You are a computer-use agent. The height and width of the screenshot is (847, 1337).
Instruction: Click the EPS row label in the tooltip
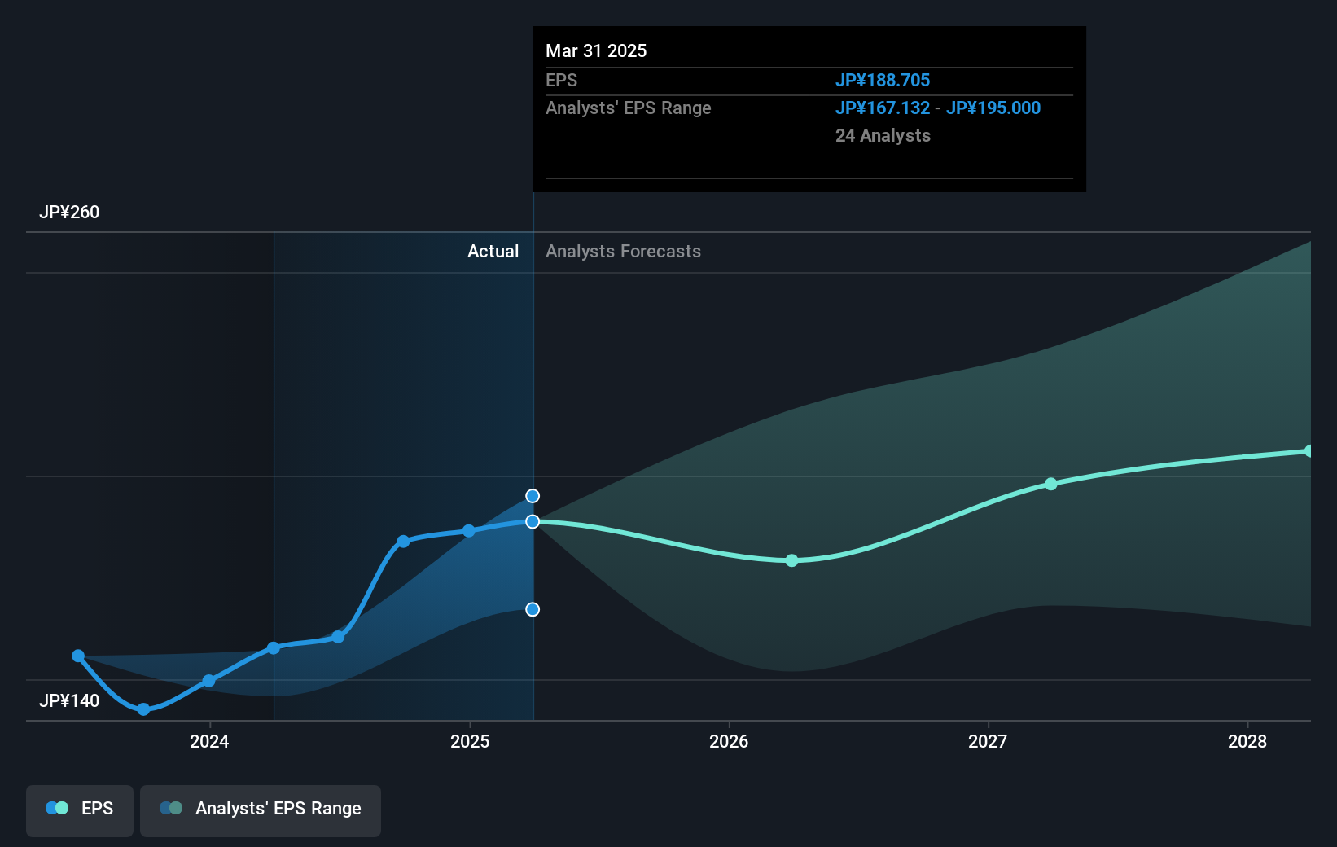[x=561, y=81]
